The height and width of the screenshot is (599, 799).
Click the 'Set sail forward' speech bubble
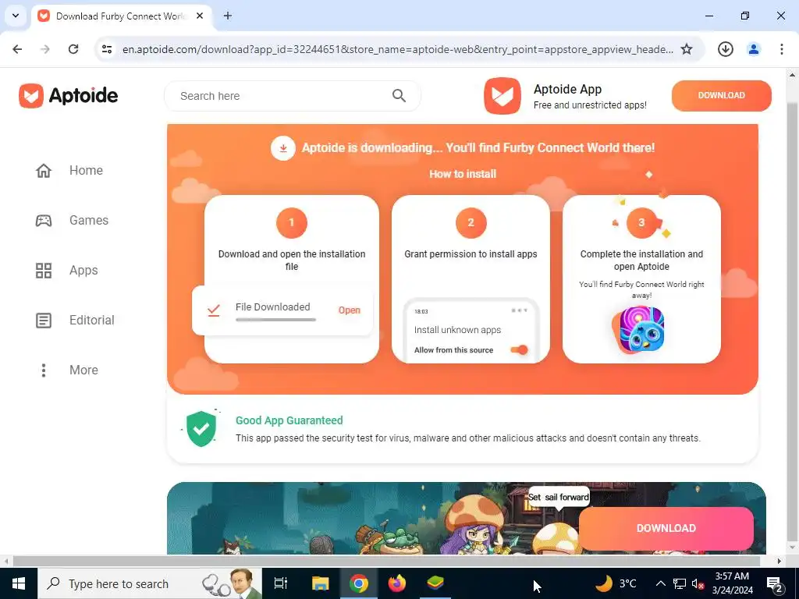(x=559, y=497)
